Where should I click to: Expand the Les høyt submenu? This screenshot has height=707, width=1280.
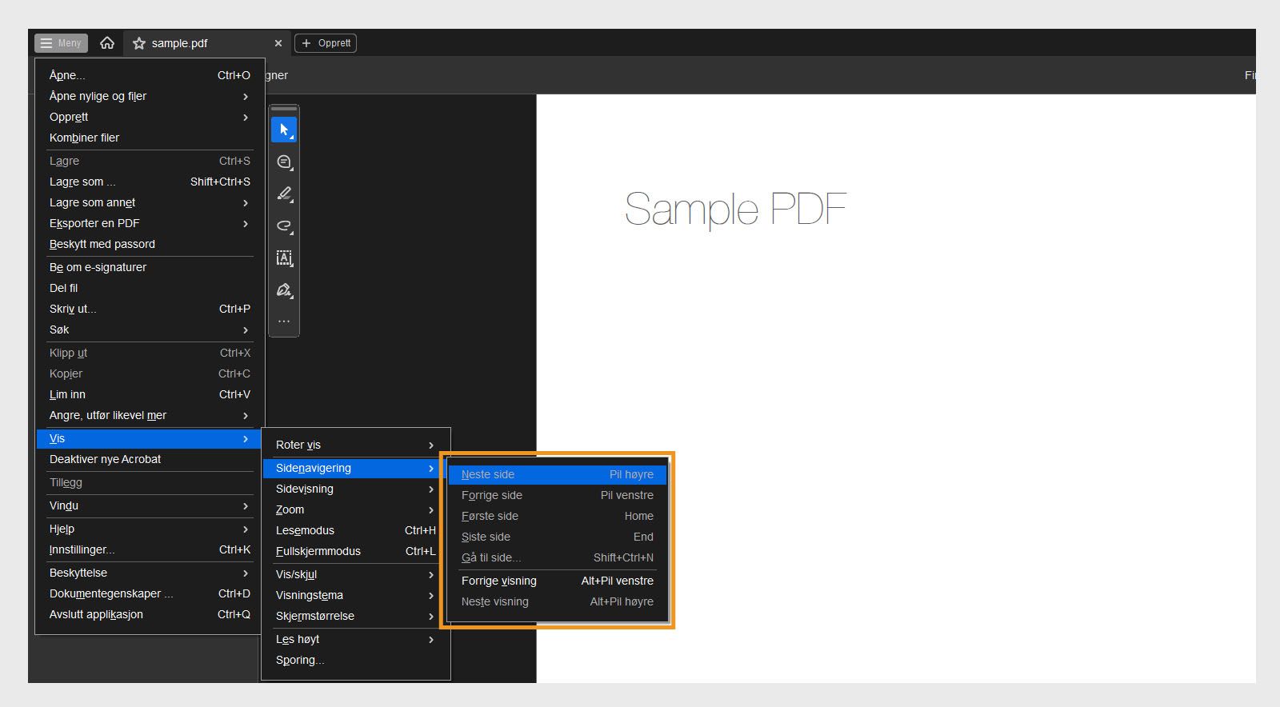coord(355,639)
